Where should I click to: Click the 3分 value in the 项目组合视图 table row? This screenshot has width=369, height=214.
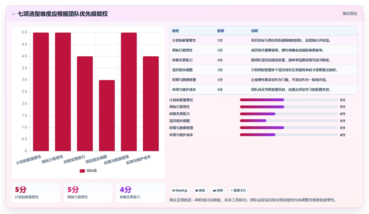pyautogui.click(x=220, y=70)
